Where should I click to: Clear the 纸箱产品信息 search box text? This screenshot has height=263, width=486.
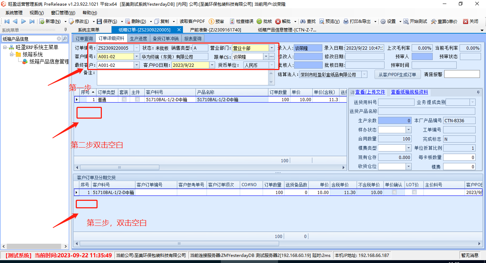click(x=59, y=39)
